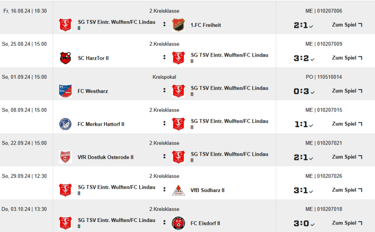
Task: Click the 3:1 result against VfB Südharz II
Action: pos(301,190)
